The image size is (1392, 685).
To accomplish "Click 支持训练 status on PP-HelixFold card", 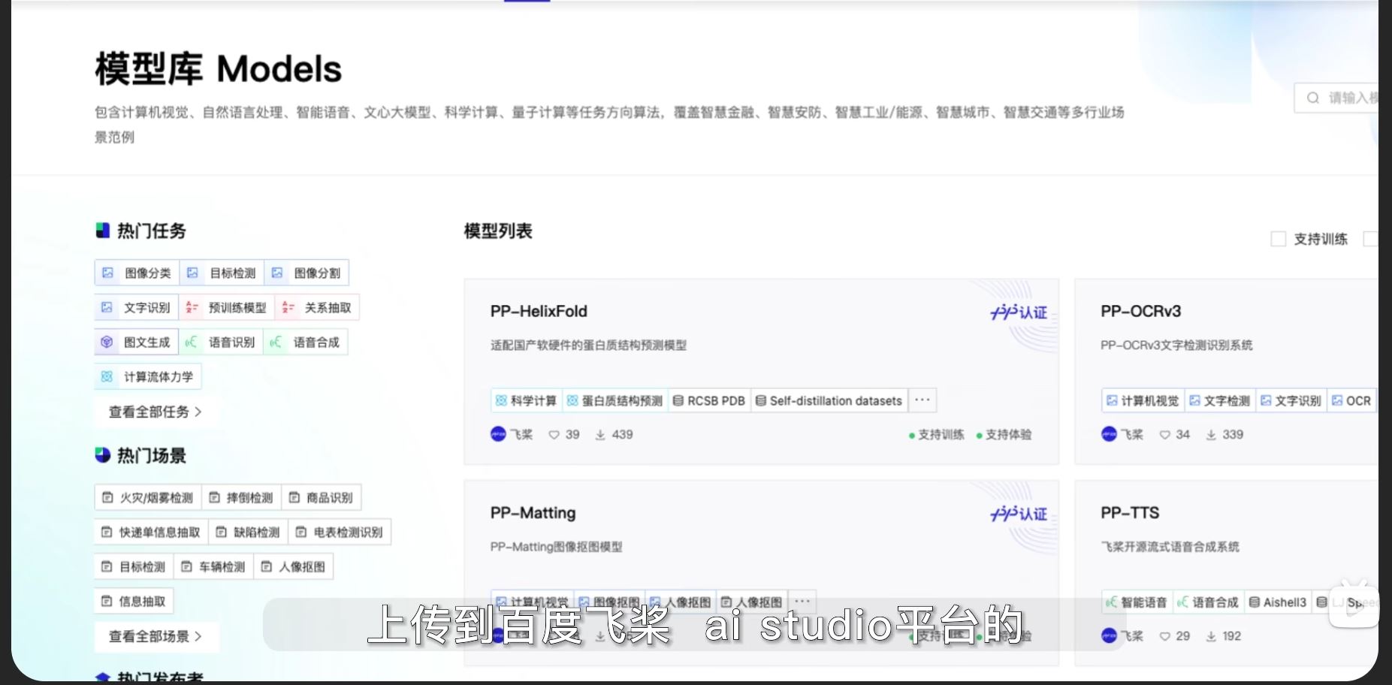I will pos(937,435).
